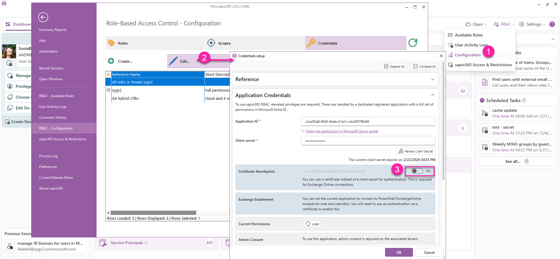Click the Find users with external email icon
The image size is (560, 259).
[x=485, y=82]
